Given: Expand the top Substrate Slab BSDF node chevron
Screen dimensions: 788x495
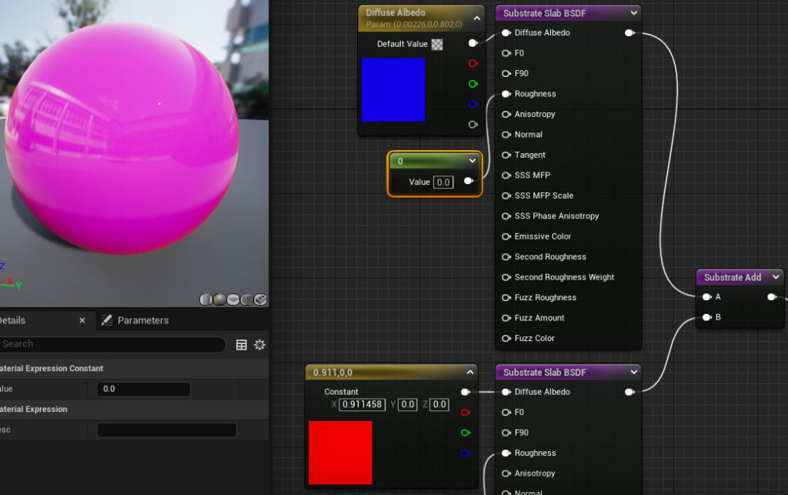Looking at the screenshot, I should pos(634,12).
